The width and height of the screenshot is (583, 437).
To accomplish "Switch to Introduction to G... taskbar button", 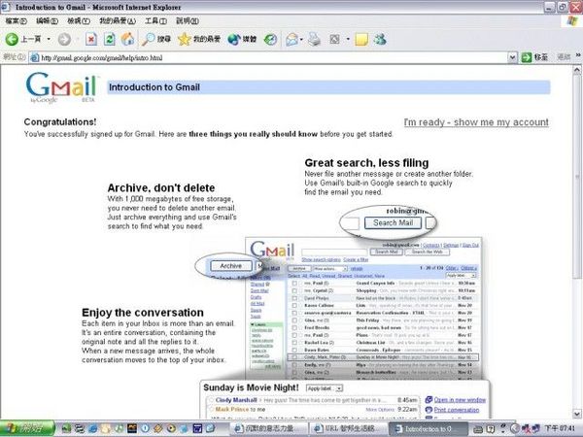I will (x=427, y=428).
